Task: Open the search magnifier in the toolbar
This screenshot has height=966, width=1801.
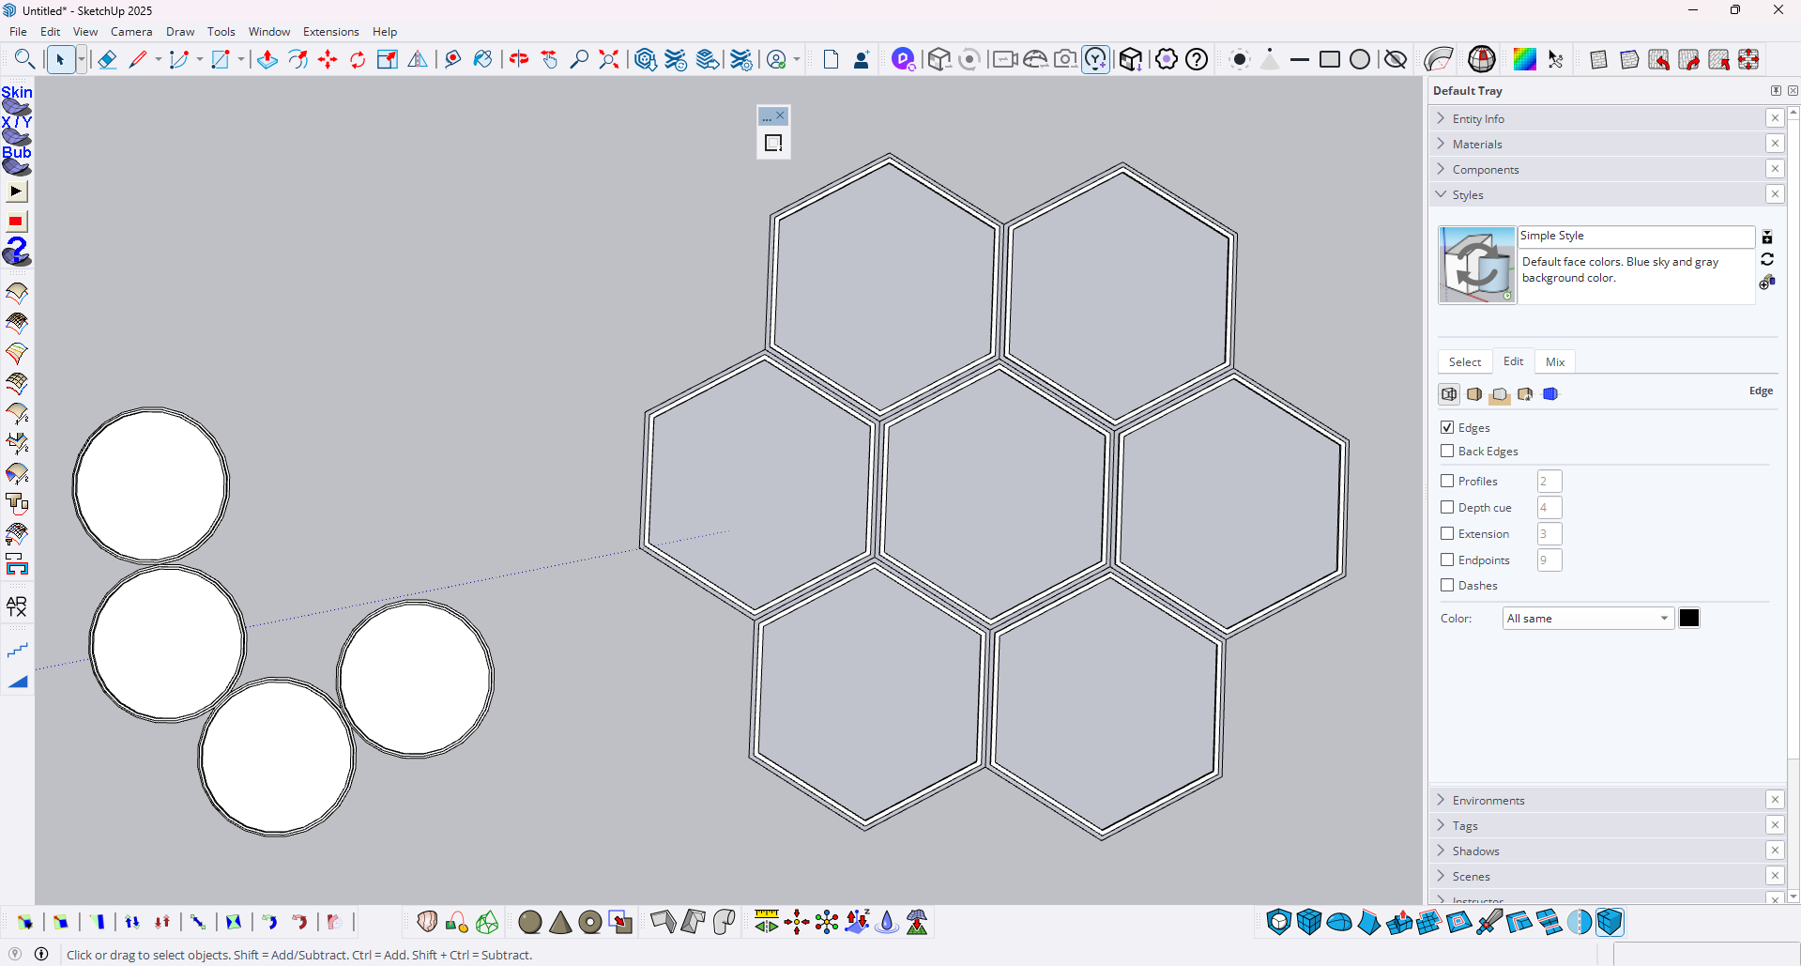Action: coord(24,60)
